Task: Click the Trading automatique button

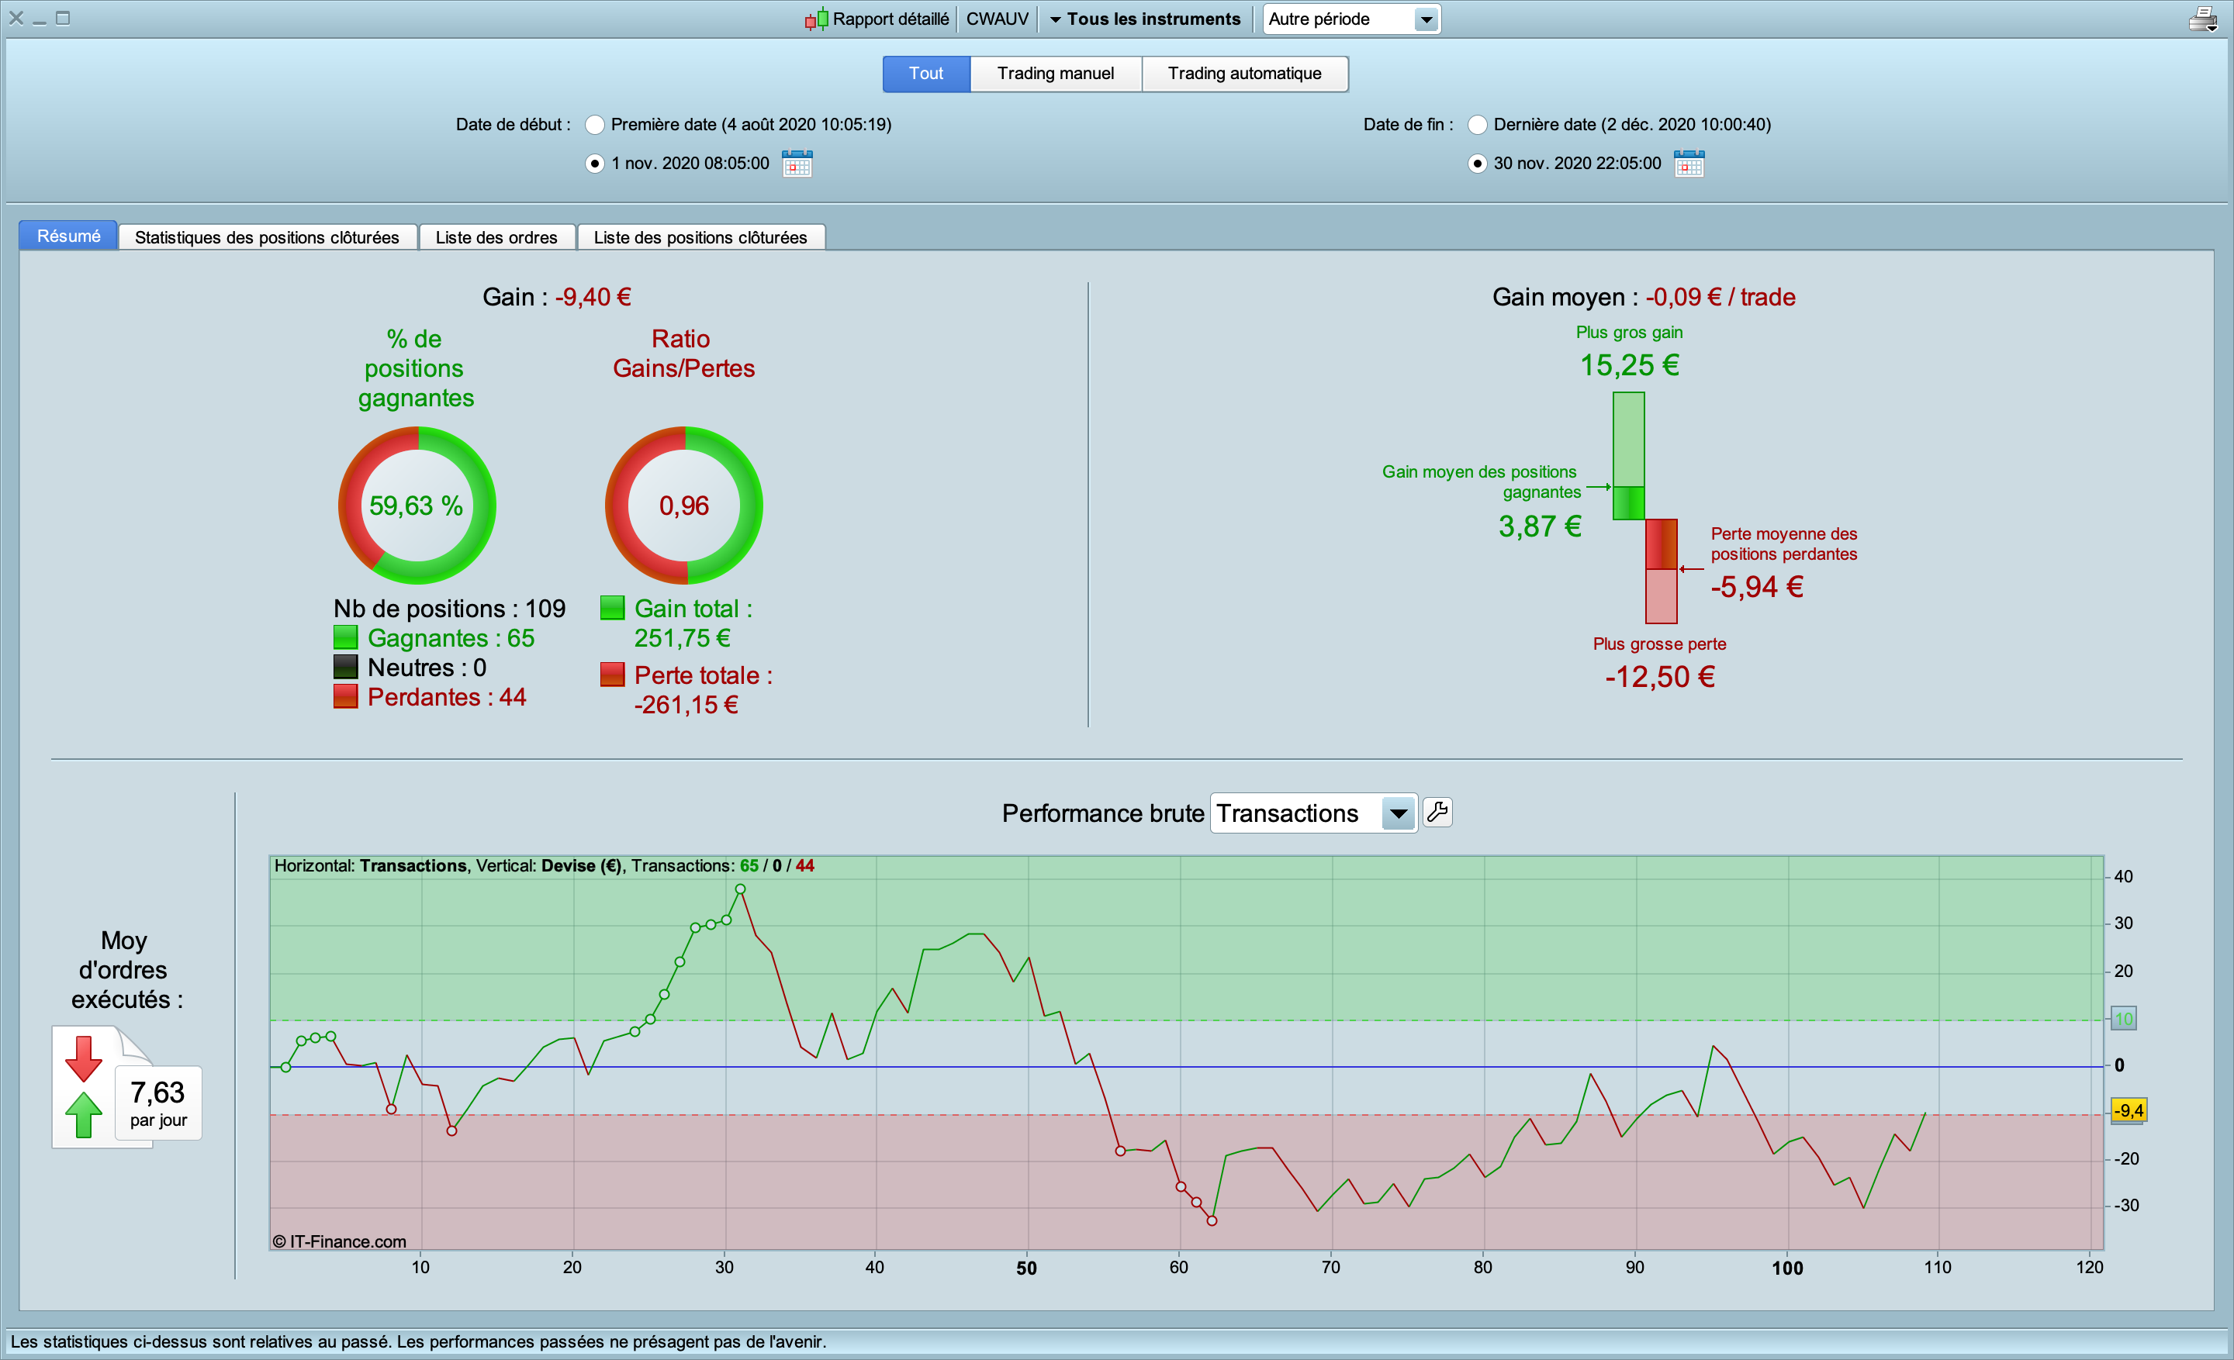Action: pyautogui.click(x=1244, y=74)
